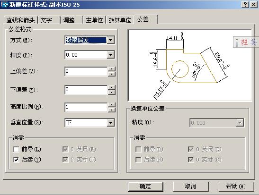The width and height of the screenshot is (259, 195).
Task: Select the 调整 tab
Action: pos(72,20)
